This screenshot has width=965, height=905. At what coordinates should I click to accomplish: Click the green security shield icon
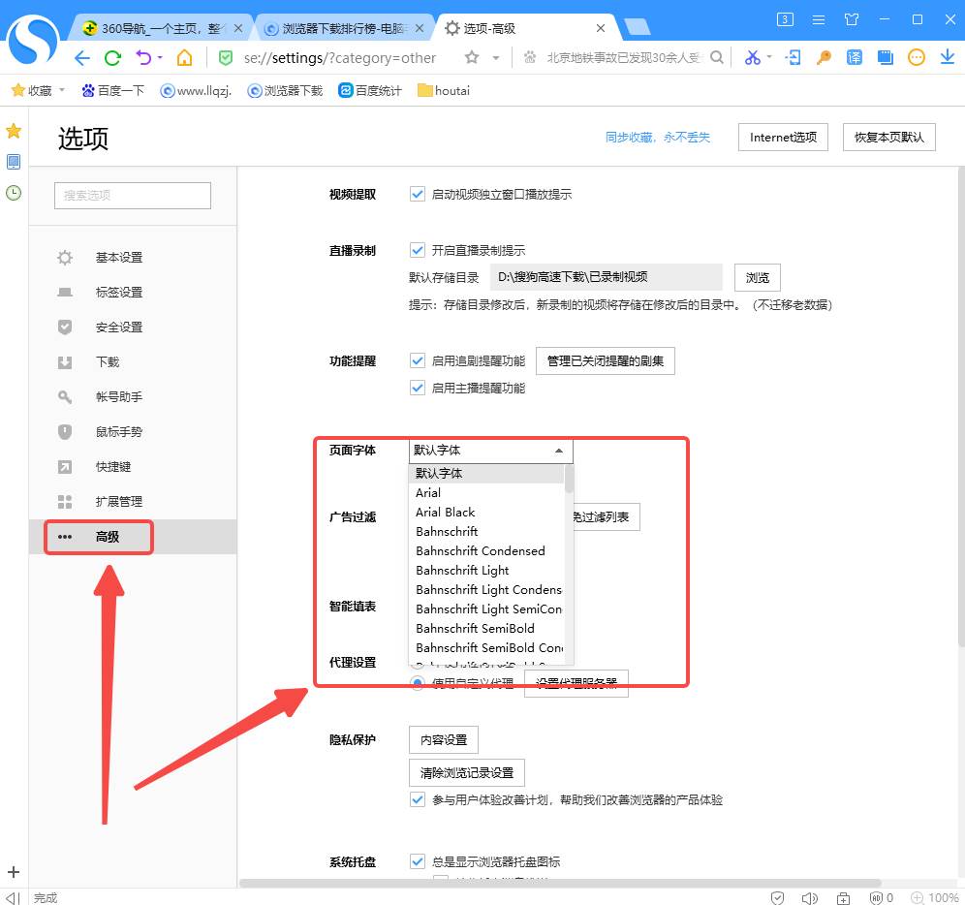(226, 58)
